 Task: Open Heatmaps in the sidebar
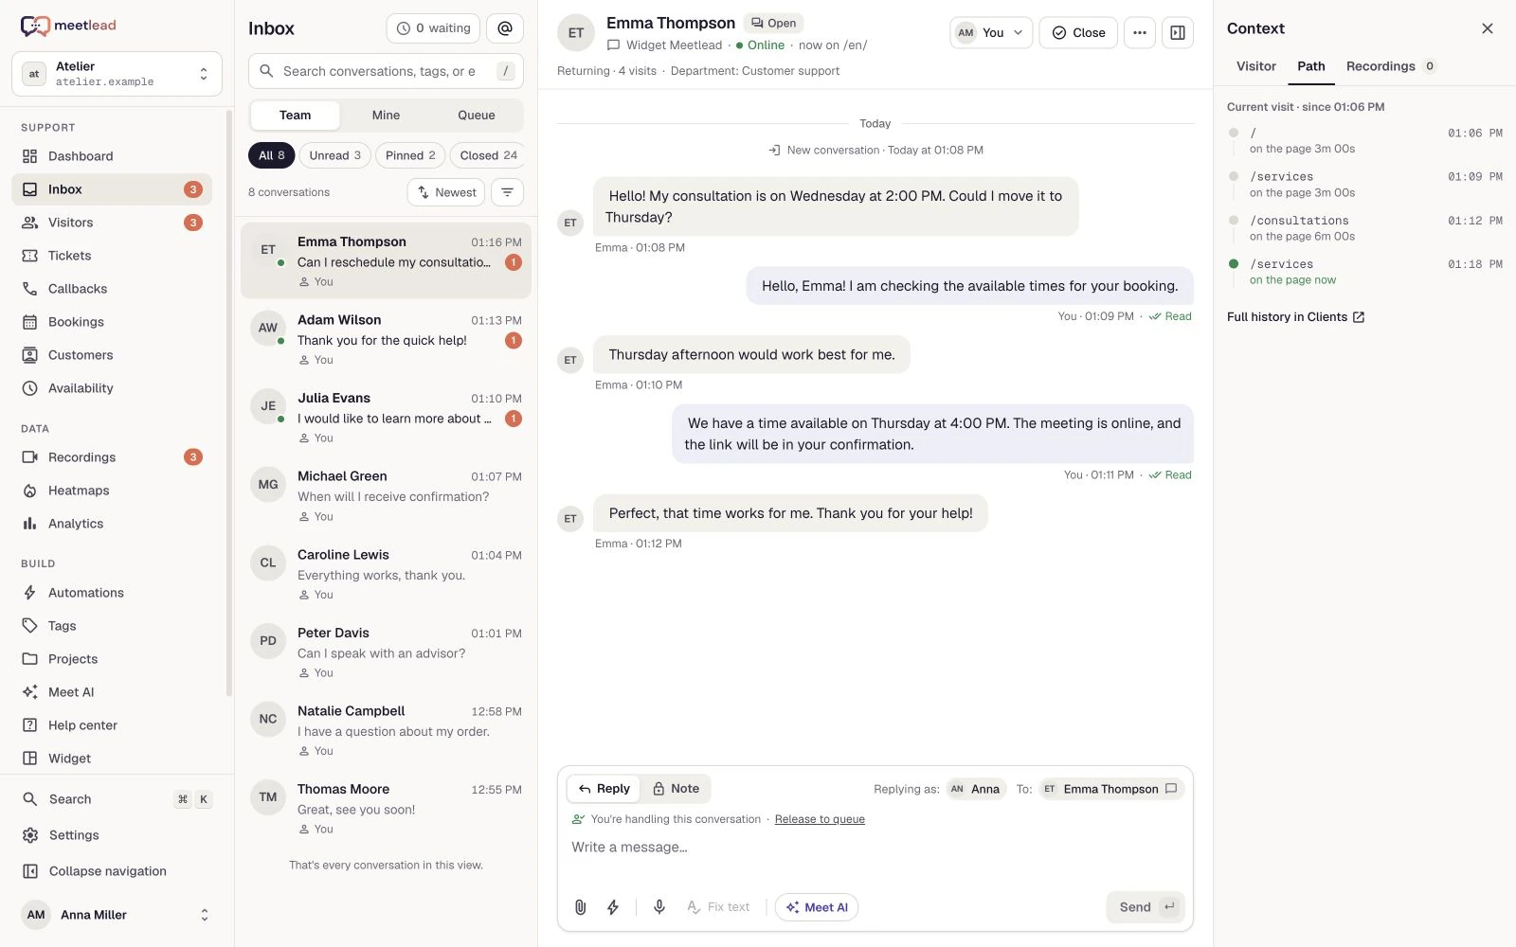point(112,491)
